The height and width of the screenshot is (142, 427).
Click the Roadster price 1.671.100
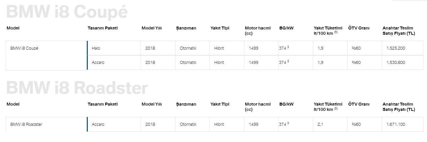[396, 124]
